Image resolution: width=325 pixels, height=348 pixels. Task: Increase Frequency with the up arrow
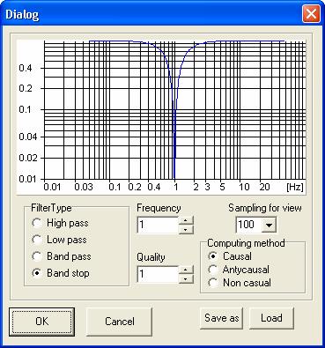tap(186, 221)
